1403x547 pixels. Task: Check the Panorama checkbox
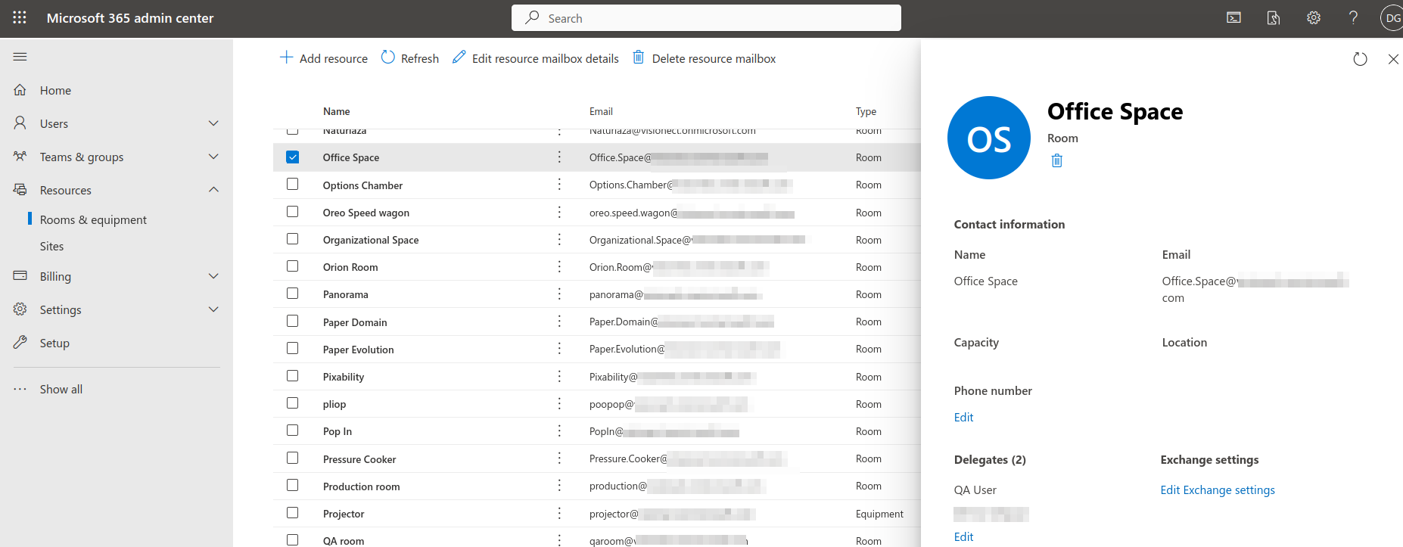[x=293, y=294]
